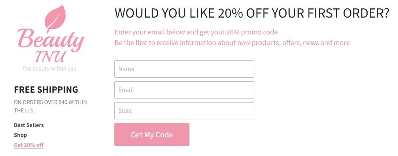Click into the Email input field
Image resolution: width=398 pixels, height=156 pixels.
click(184, 90)
